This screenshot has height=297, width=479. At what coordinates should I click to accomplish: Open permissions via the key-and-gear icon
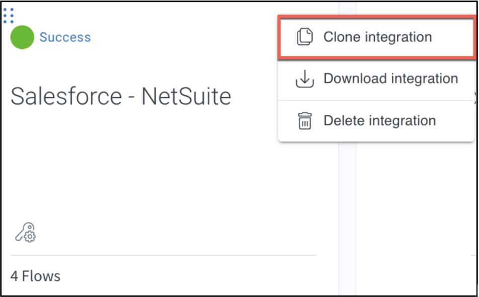pyautogui.click(x=25, y=233)
